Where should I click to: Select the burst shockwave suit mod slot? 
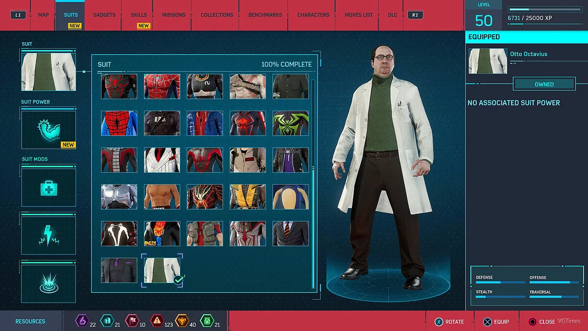coord(48,283)
